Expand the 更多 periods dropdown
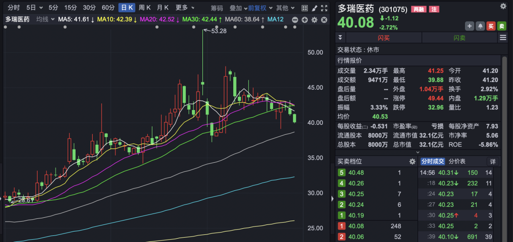The width and height of the screenshot is (513, 242). coord(184,8)
